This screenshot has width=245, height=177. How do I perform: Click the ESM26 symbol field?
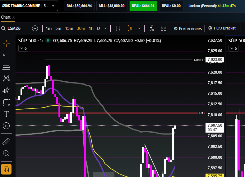click(x=14, y=28)
